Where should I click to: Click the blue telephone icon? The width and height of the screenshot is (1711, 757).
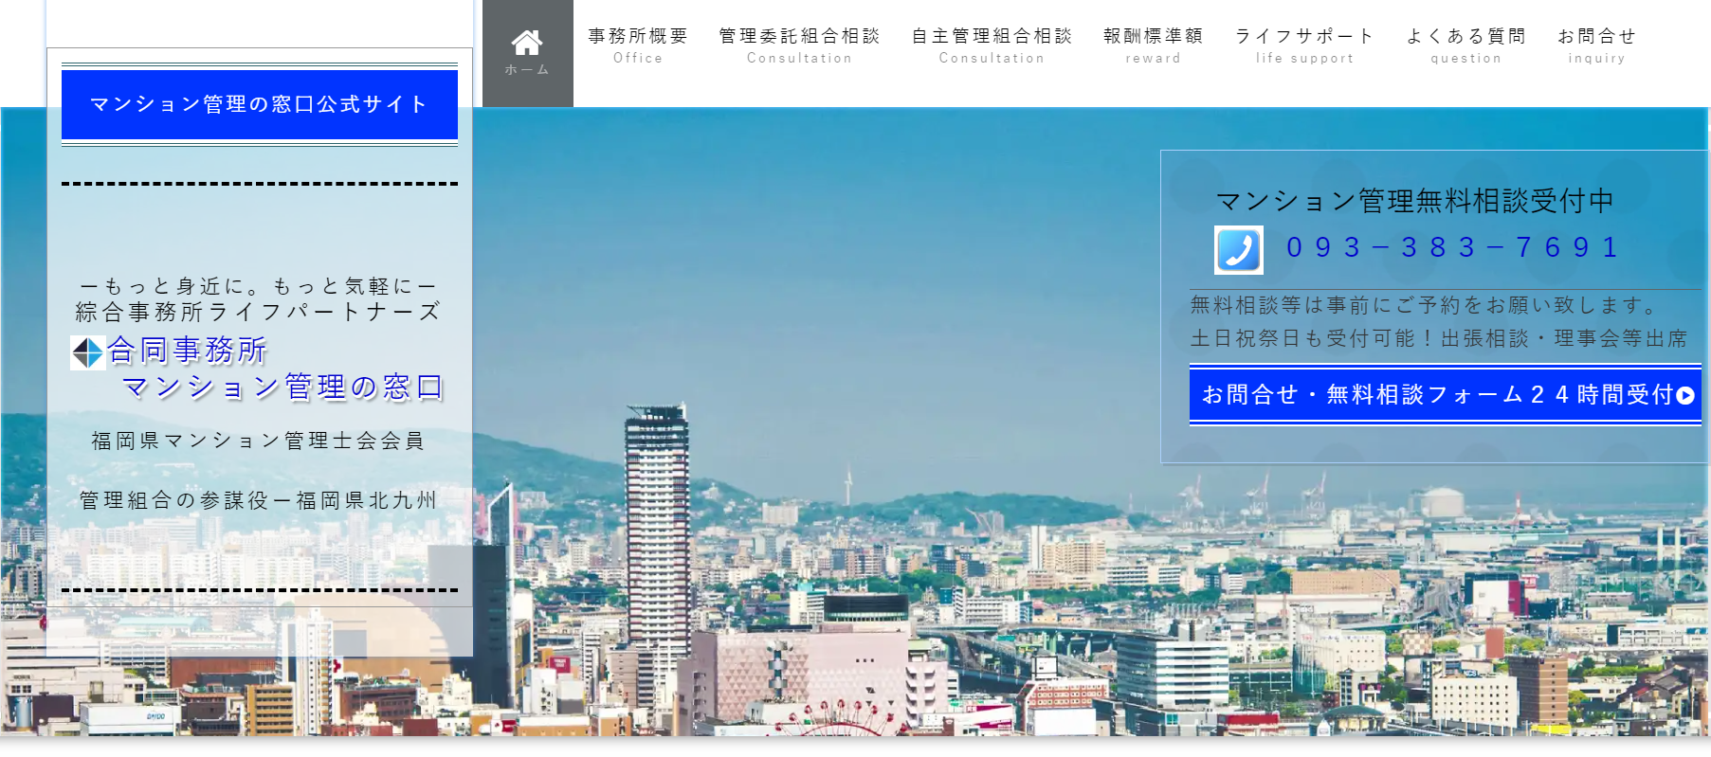coord(1239,250)
